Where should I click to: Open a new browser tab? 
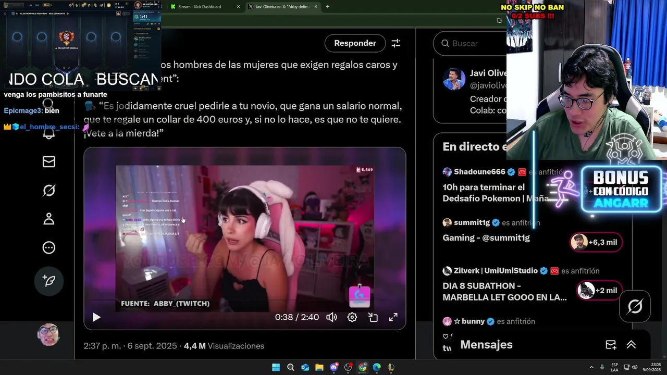(328, 7)
